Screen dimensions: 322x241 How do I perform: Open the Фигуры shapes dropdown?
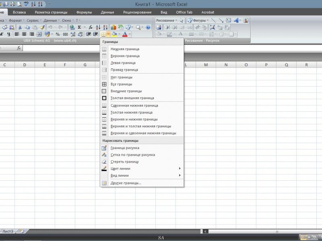[x=198, y=20]
